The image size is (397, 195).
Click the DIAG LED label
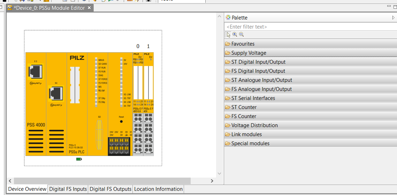tap(100, 75)
